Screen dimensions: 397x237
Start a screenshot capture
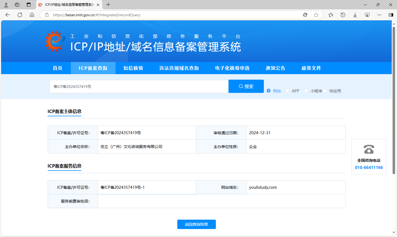pos(367,15)
